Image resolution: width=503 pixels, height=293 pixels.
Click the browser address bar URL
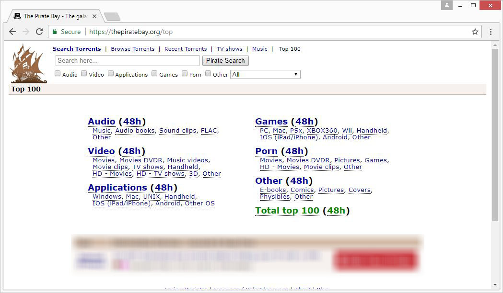coord(131,32)
